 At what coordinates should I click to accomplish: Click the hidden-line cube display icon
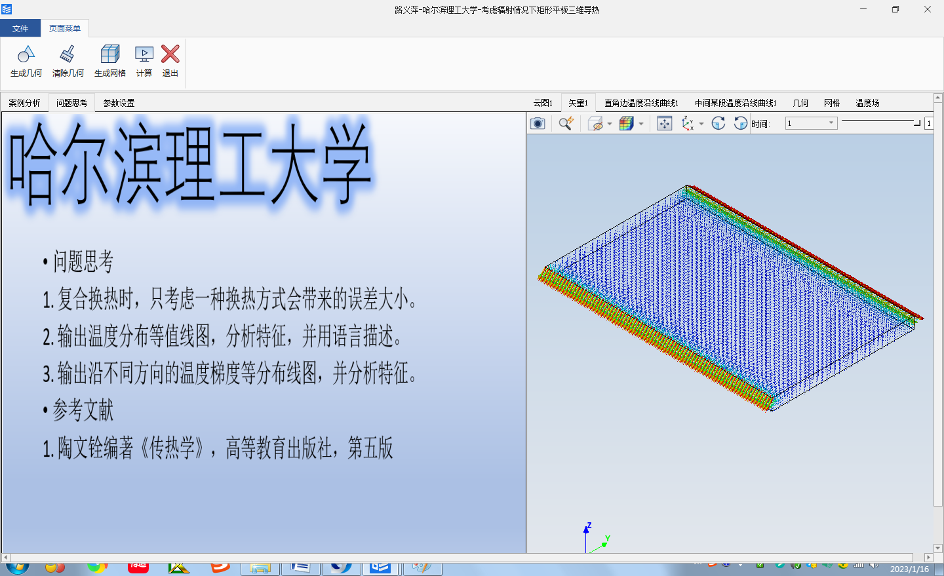[595, 123]
